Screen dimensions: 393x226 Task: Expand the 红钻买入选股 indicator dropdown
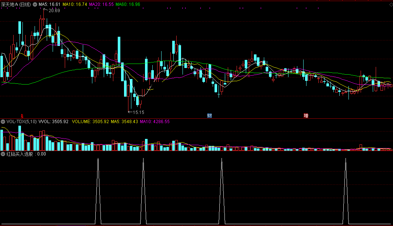(x=3, y=154)
